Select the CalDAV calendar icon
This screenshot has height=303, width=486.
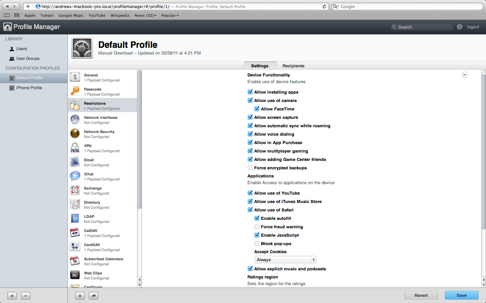[x=75, y=233]
